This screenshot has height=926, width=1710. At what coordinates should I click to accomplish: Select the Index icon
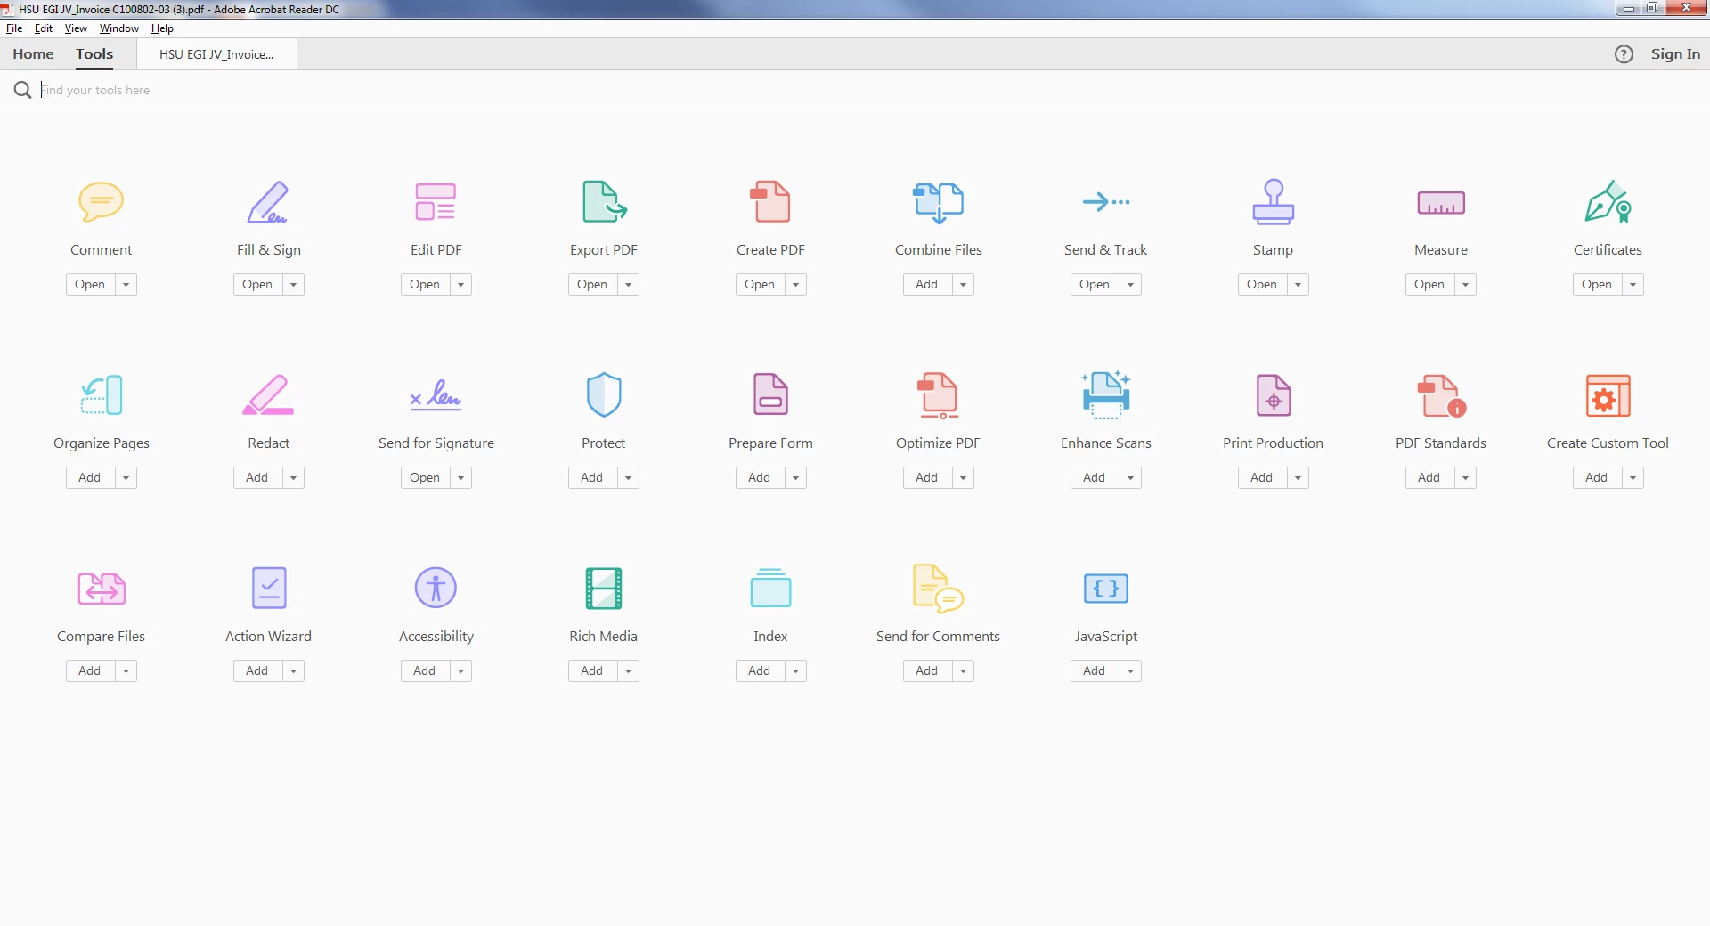tap(770, 588)
